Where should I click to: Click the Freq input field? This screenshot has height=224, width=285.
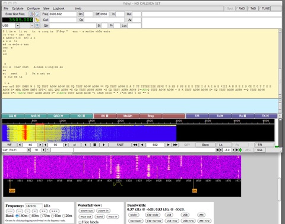point(63,14)
